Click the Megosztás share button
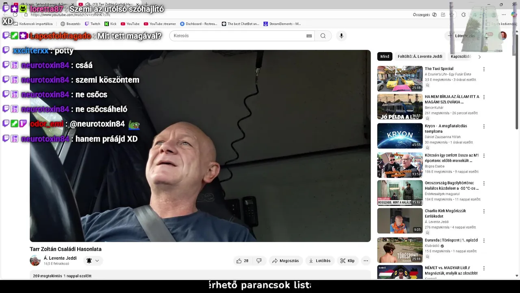Viewport: 520px width, 293px height. pos(285,261)
